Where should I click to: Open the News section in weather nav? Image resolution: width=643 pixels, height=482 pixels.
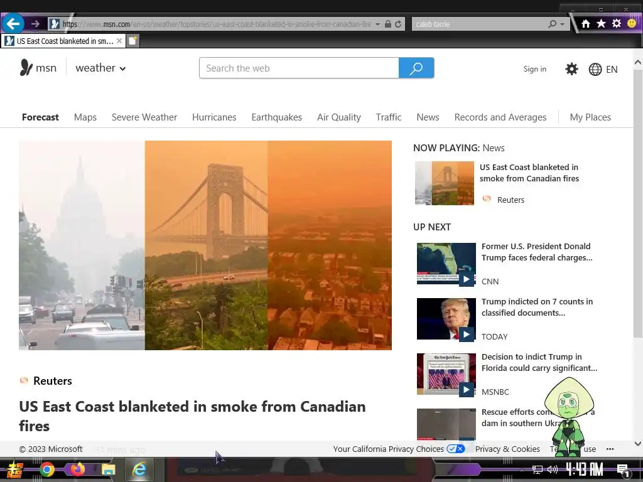pos(428,117)
